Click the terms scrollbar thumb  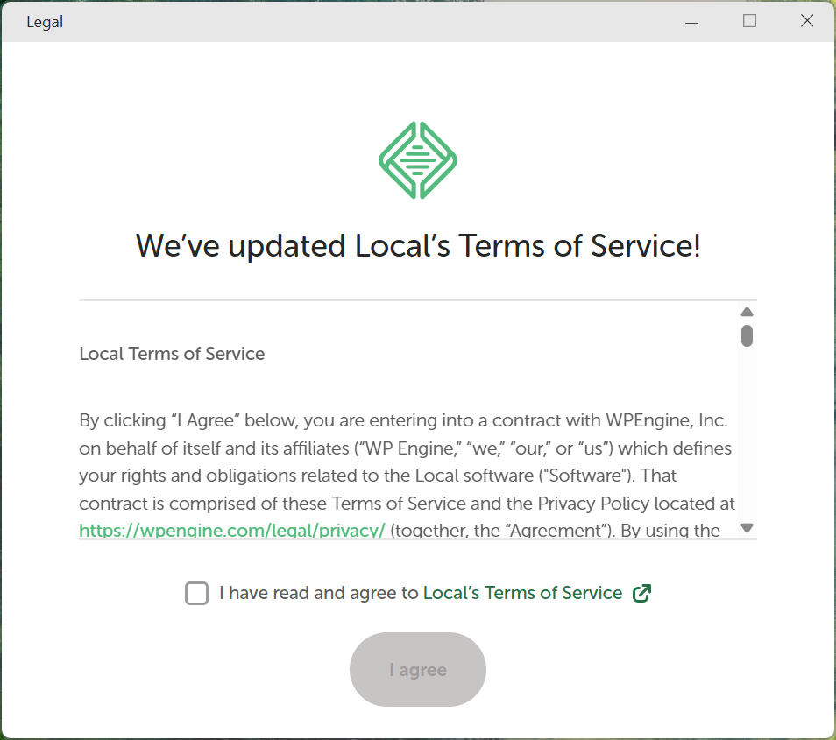click(747, 335)
